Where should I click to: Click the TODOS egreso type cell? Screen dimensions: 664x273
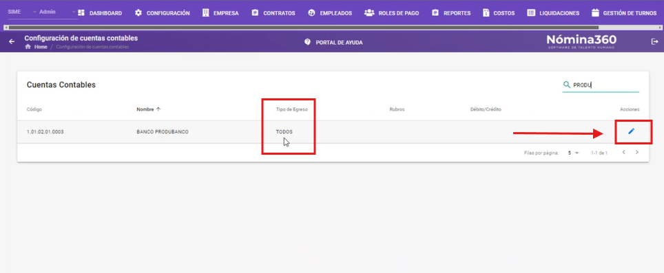click(284, 132)
